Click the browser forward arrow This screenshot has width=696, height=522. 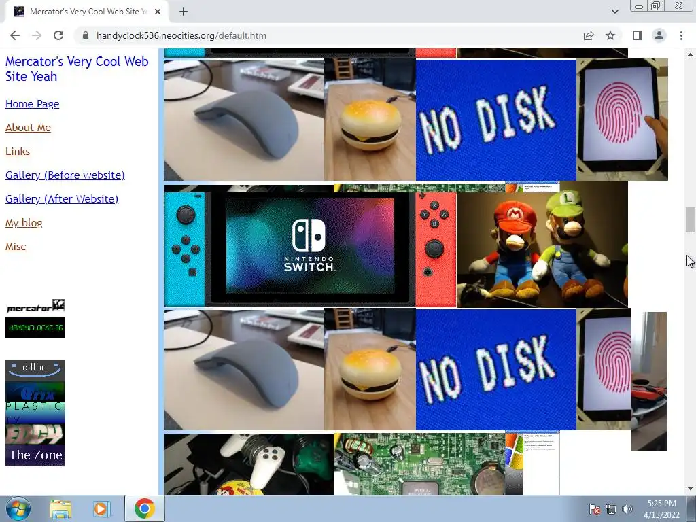click(x=37, y=35)
